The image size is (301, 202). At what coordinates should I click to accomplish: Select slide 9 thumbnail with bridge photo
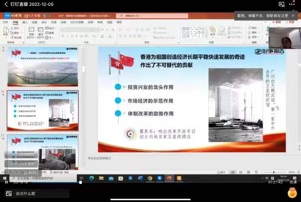tap(43, 67)
